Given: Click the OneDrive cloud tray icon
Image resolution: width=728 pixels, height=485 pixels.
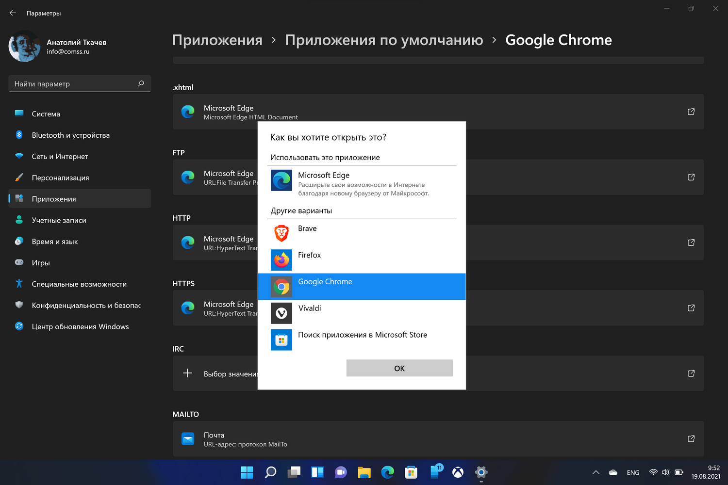Looking at the screenshot, I should point(613,472).
